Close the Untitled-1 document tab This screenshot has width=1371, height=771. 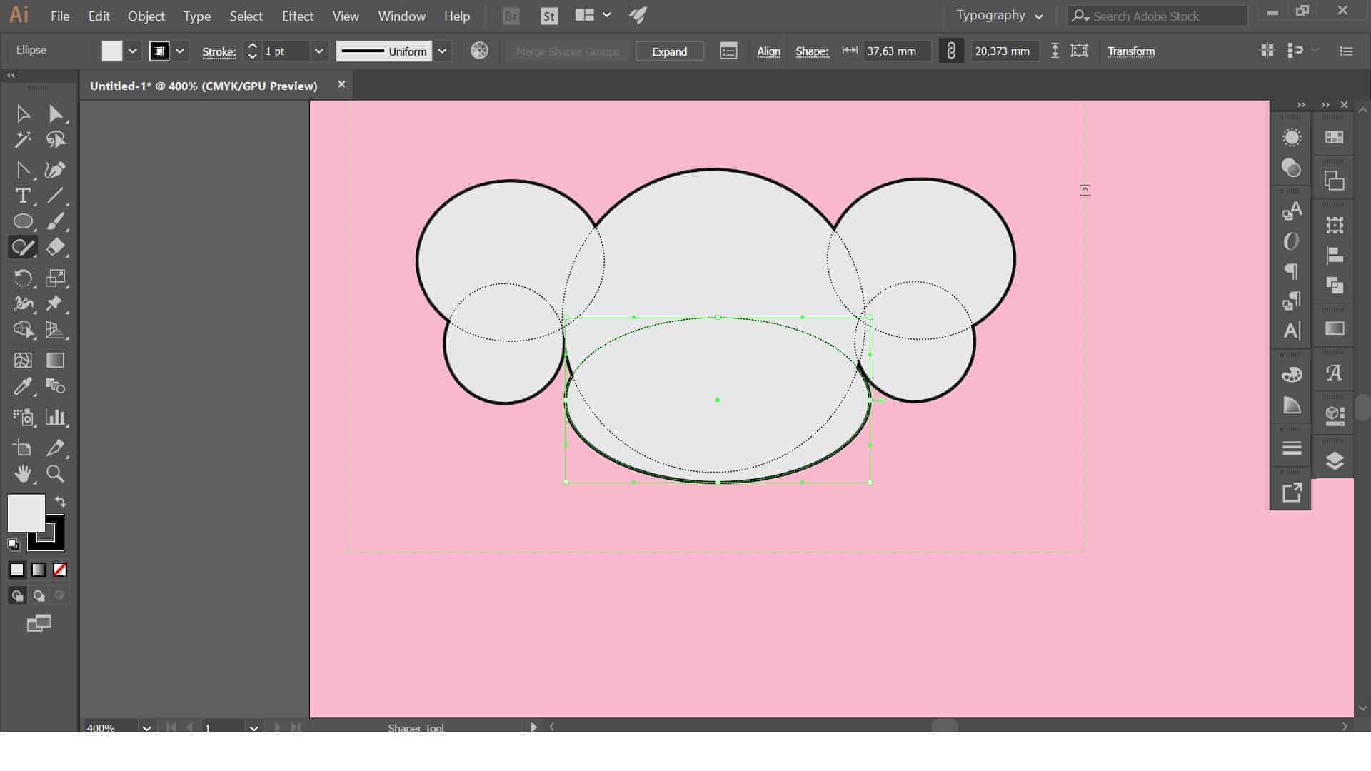pyautogui.click(x=341, y=84)
